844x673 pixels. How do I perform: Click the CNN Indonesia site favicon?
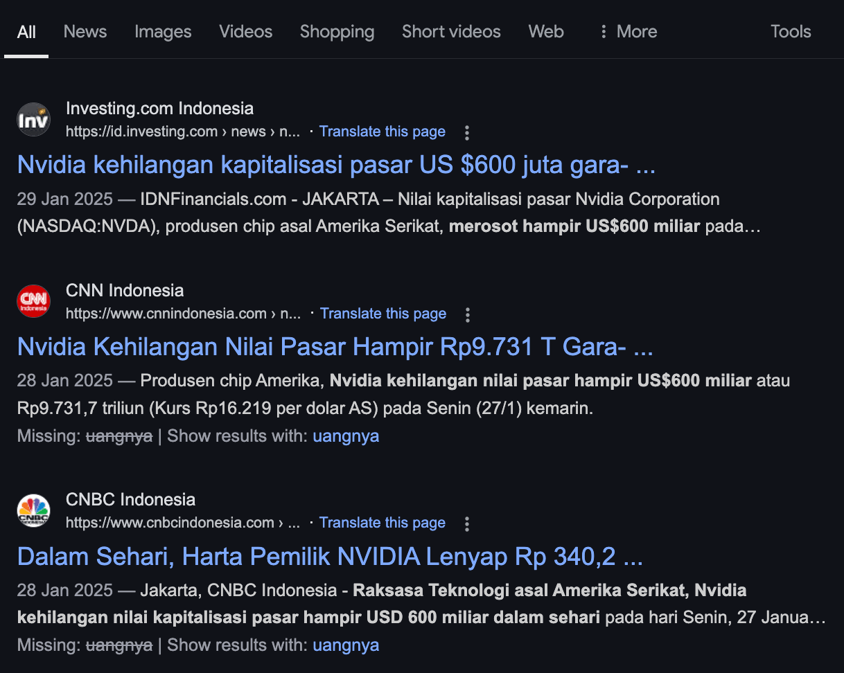[x=33, y=300]
